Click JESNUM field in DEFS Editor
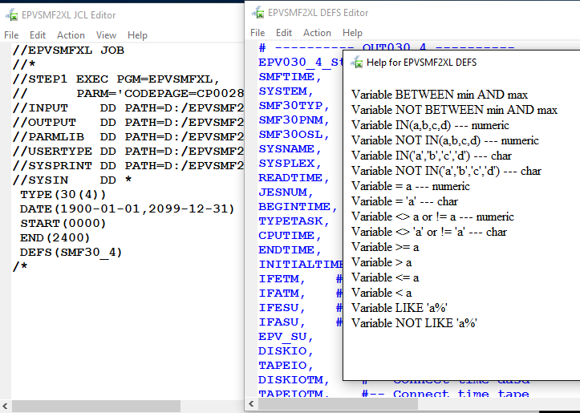The image size is (580, 413). pos(286,192)
